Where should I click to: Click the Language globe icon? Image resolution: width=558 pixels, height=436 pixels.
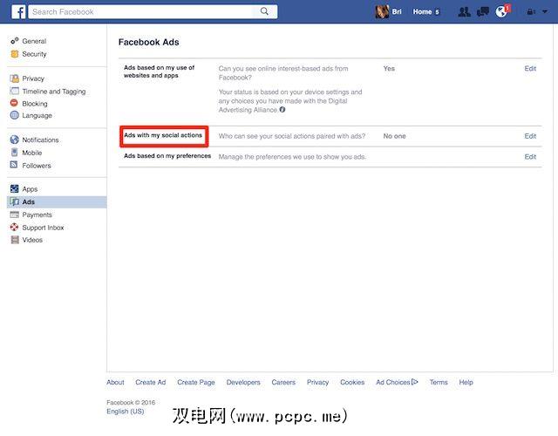[14, 115]
